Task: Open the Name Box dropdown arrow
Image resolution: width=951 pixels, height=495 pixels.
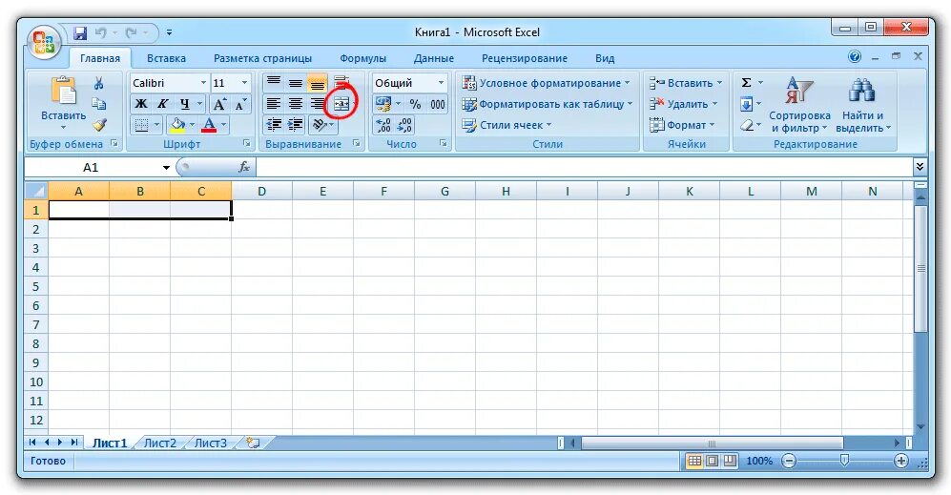Action: point(166,168)
